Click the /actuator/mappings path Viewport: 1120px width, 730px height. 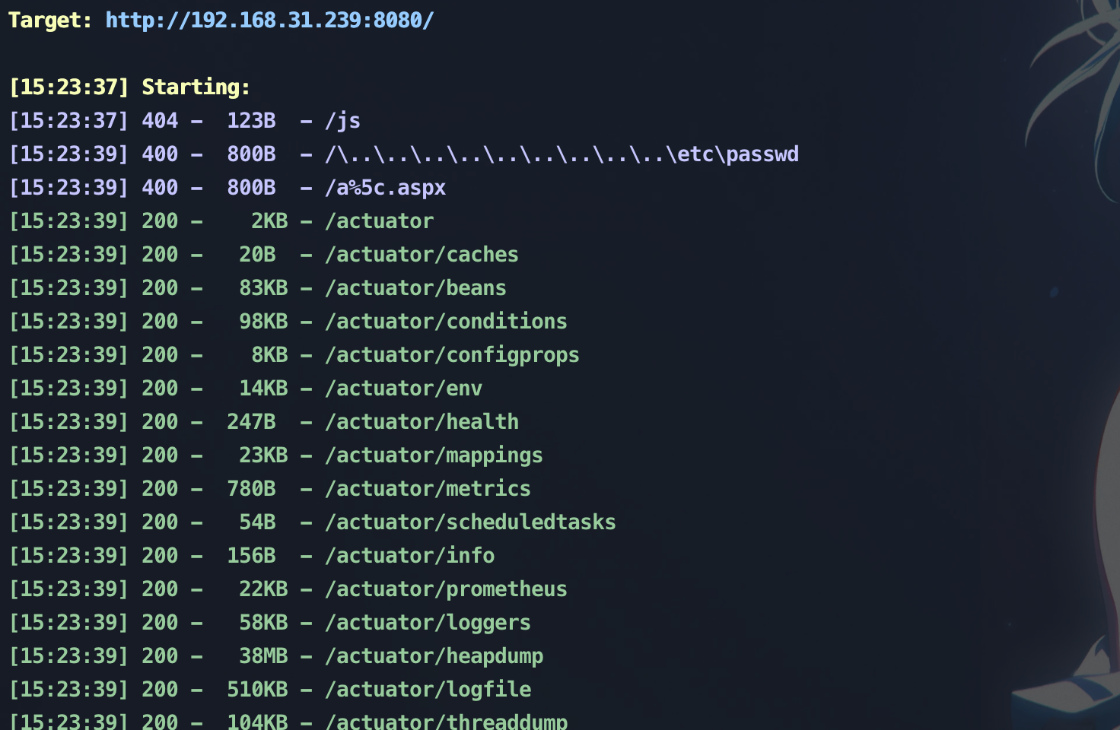click(434, 455)
